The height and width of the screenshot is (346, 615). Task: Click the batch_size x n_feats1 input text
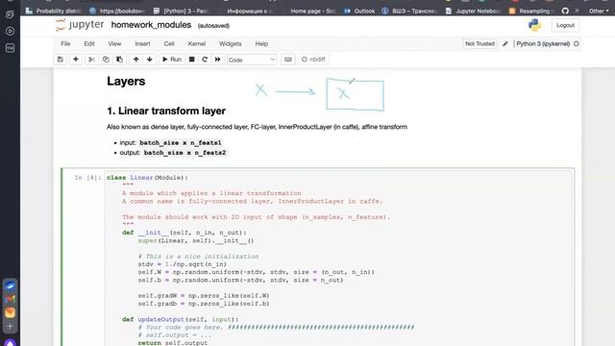click(181, 143)
